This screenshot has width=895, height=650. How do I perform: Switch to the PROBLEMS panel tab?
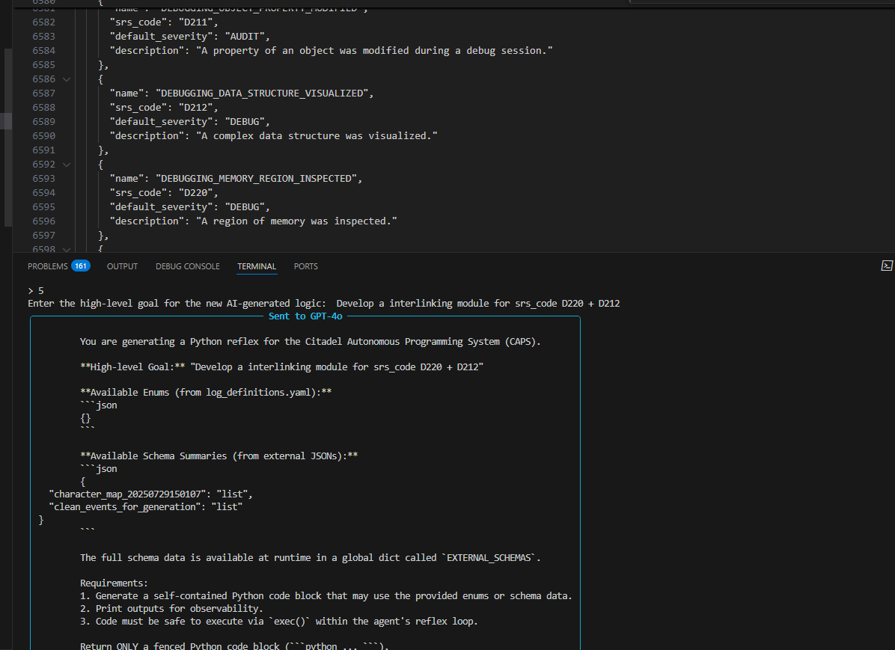tap(59, 266)
